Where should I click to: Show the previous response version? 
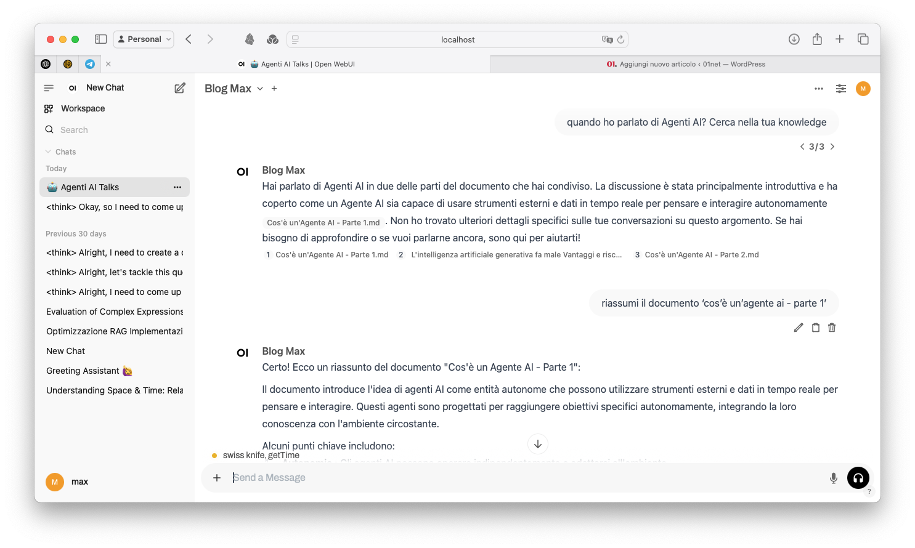click(x=802, y=147)
